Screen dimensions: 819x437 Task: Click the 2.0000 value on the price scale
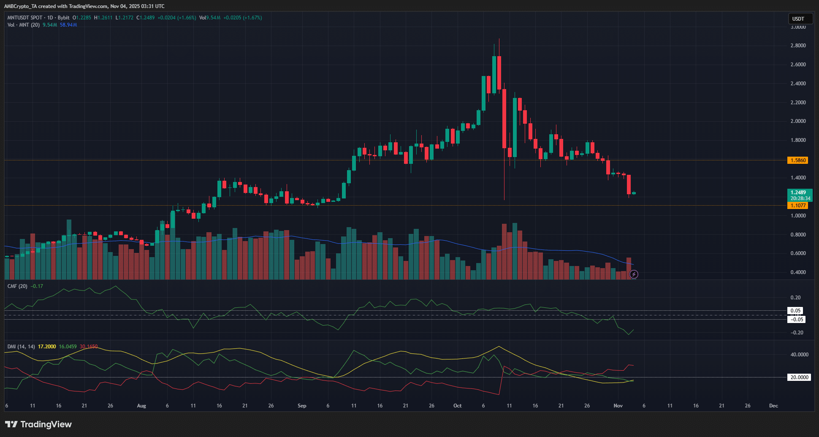tap(798, 121)
